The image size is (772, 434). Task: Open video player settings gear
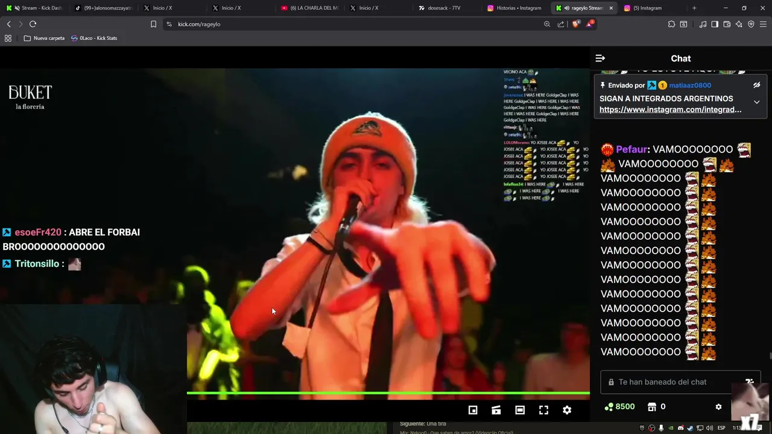coord(567,410)
